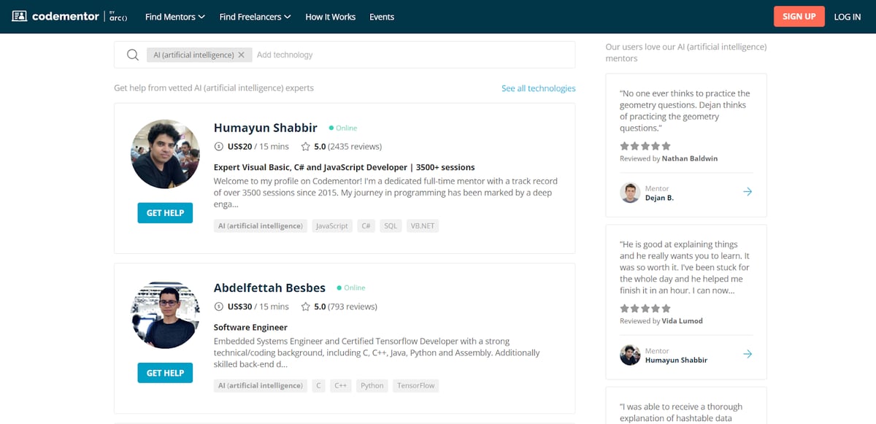Expand the Find Mentors dropdown
This screenshot has height=424, width=876.
(175, 17)
